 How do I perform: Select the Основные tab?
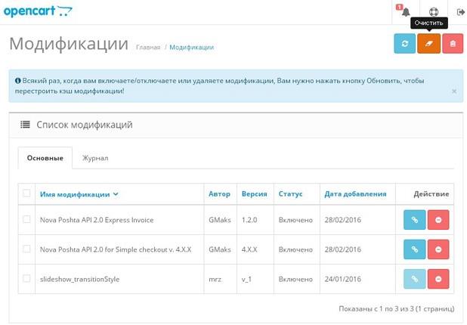tap(45, 158)
